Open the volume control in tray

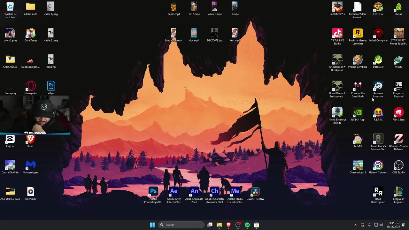(x=381, y=225)
